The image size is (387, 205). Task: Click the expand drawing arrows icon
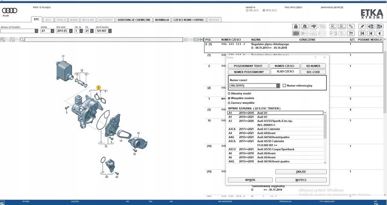coord(201,40)
